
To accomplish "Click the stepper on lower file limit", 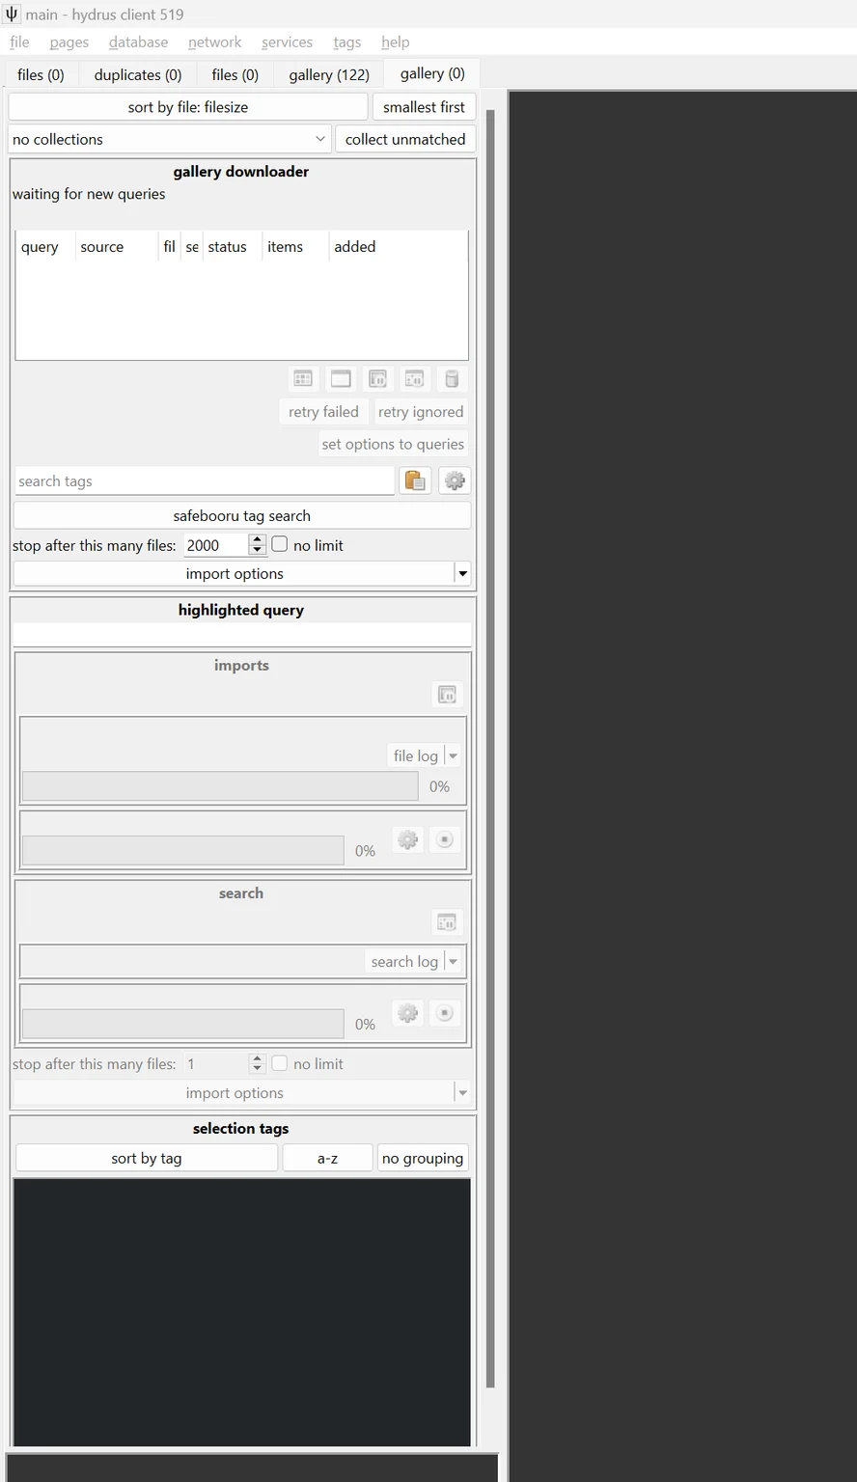I will click(257, 1064).
